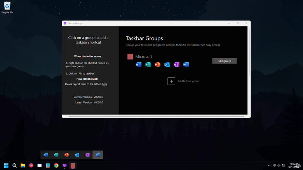Launch Publisher from the taskbar popup group

tap(56, 155)
